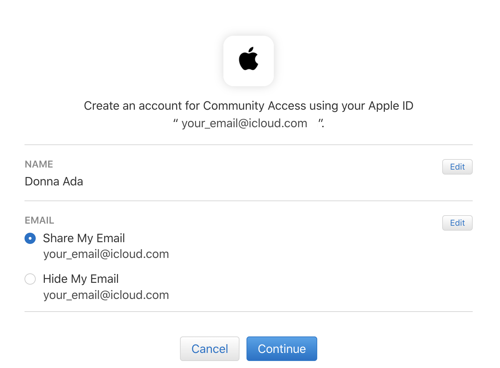Choose the Hide My Email radio button
The width and height of the screenshot is (500, 368).
[x=30, y=279]
